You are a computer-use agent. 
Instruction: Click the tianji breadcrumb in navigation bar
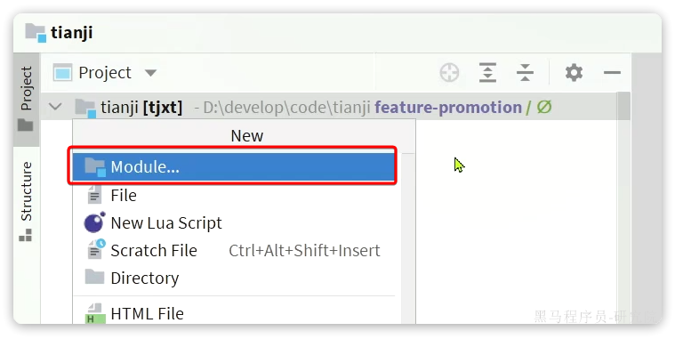click(x=72, y=32)
